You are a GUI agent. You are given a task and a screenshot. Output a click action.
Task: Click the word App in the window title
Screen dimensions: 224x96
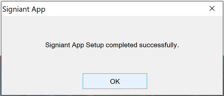pos(38,10)
